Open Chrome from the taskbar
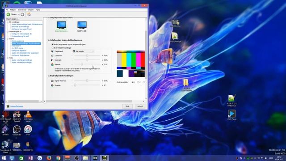This screenshot has width=286, height=161. (x=58, y=158)
